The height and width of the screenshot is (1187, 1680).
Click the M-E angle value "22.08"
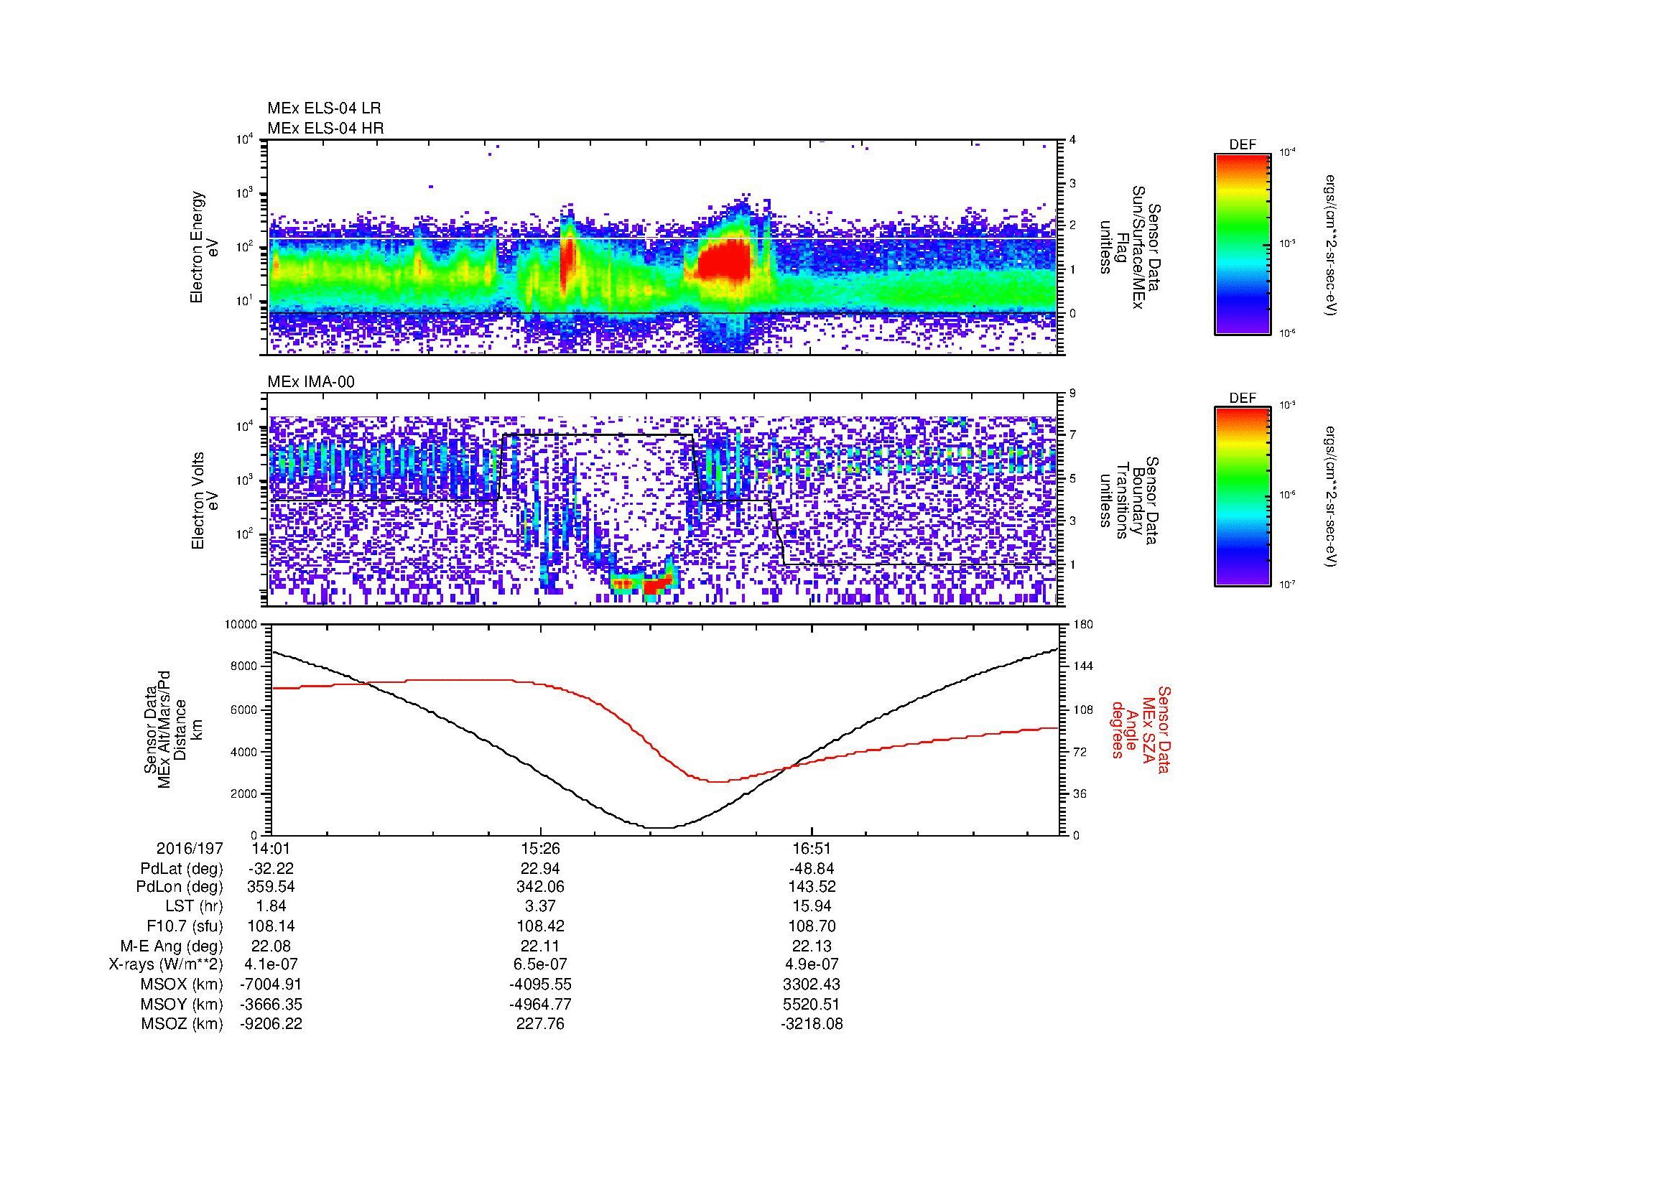(271, 946)
